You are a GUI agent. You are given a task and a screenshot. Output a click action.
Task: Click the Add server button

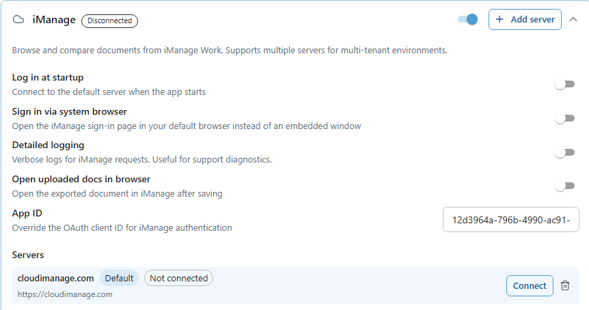coord(525,20)
